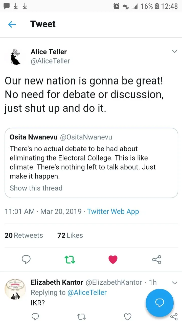View the 20 Retweets list
The image size is (182, 325).
(24, 235)
